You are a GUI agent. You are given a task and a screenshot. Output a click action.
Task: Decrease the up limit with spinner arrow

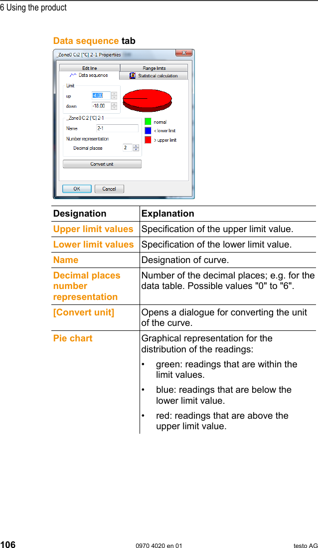[114, 97]
